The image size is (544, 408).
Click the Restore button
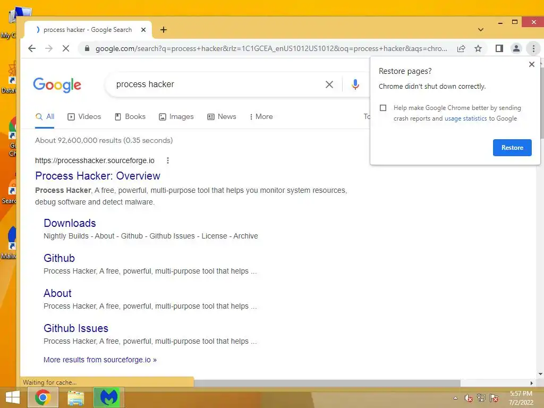coord(512,148)
